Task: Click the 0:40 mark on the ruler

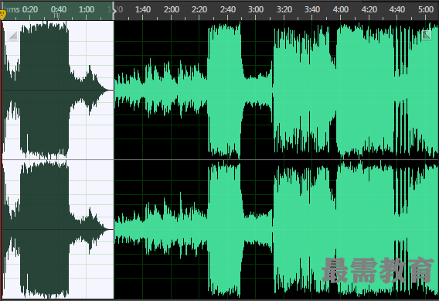Action: [59, 9]
